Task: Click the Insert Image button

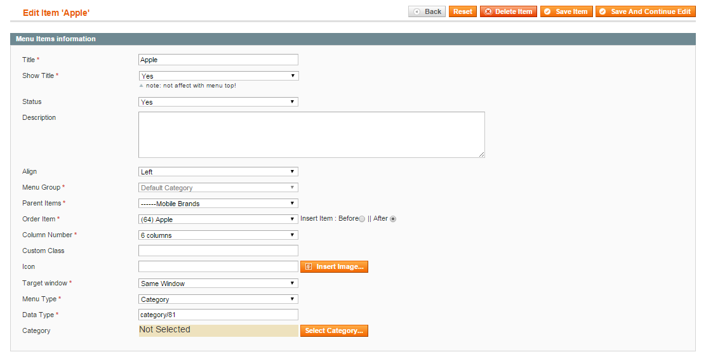Action: tap(334, 267)
